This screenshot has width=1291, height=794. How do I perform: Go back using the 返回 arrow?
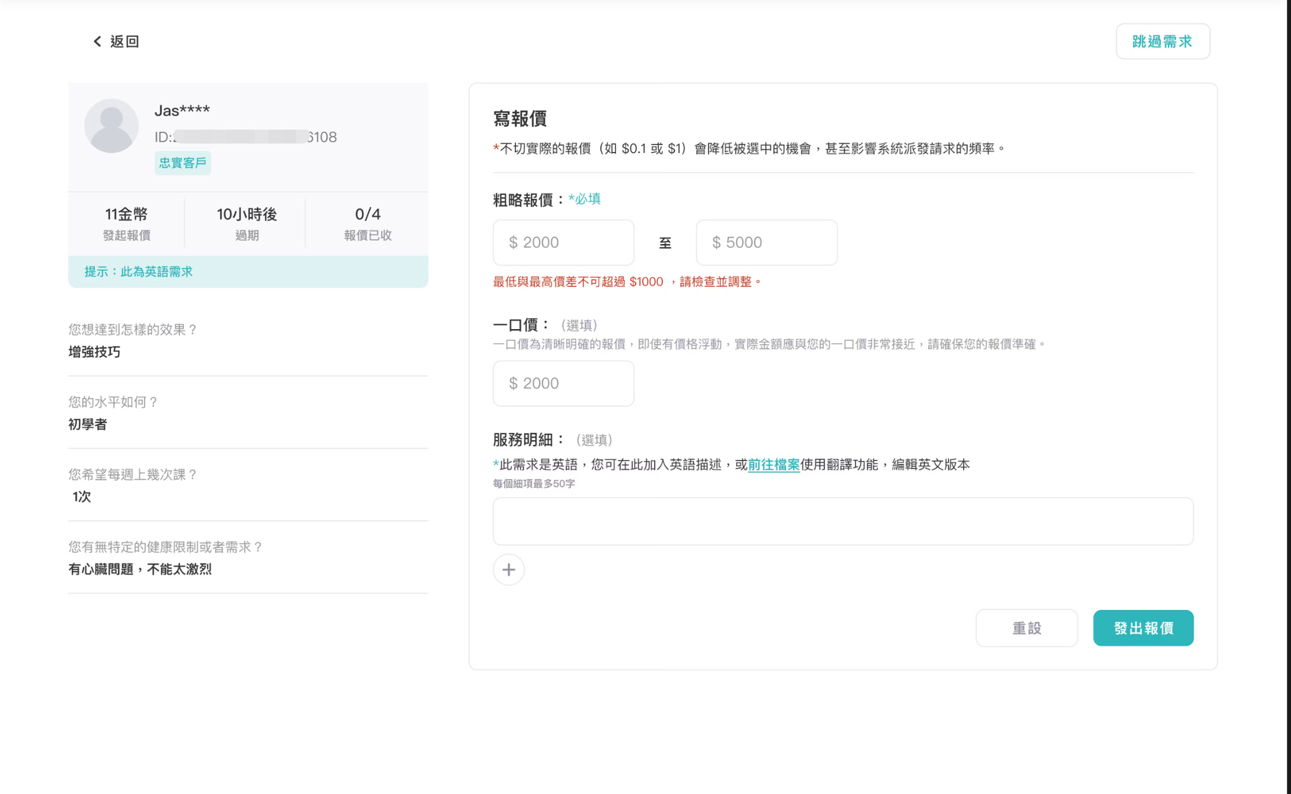pos(116,42)
